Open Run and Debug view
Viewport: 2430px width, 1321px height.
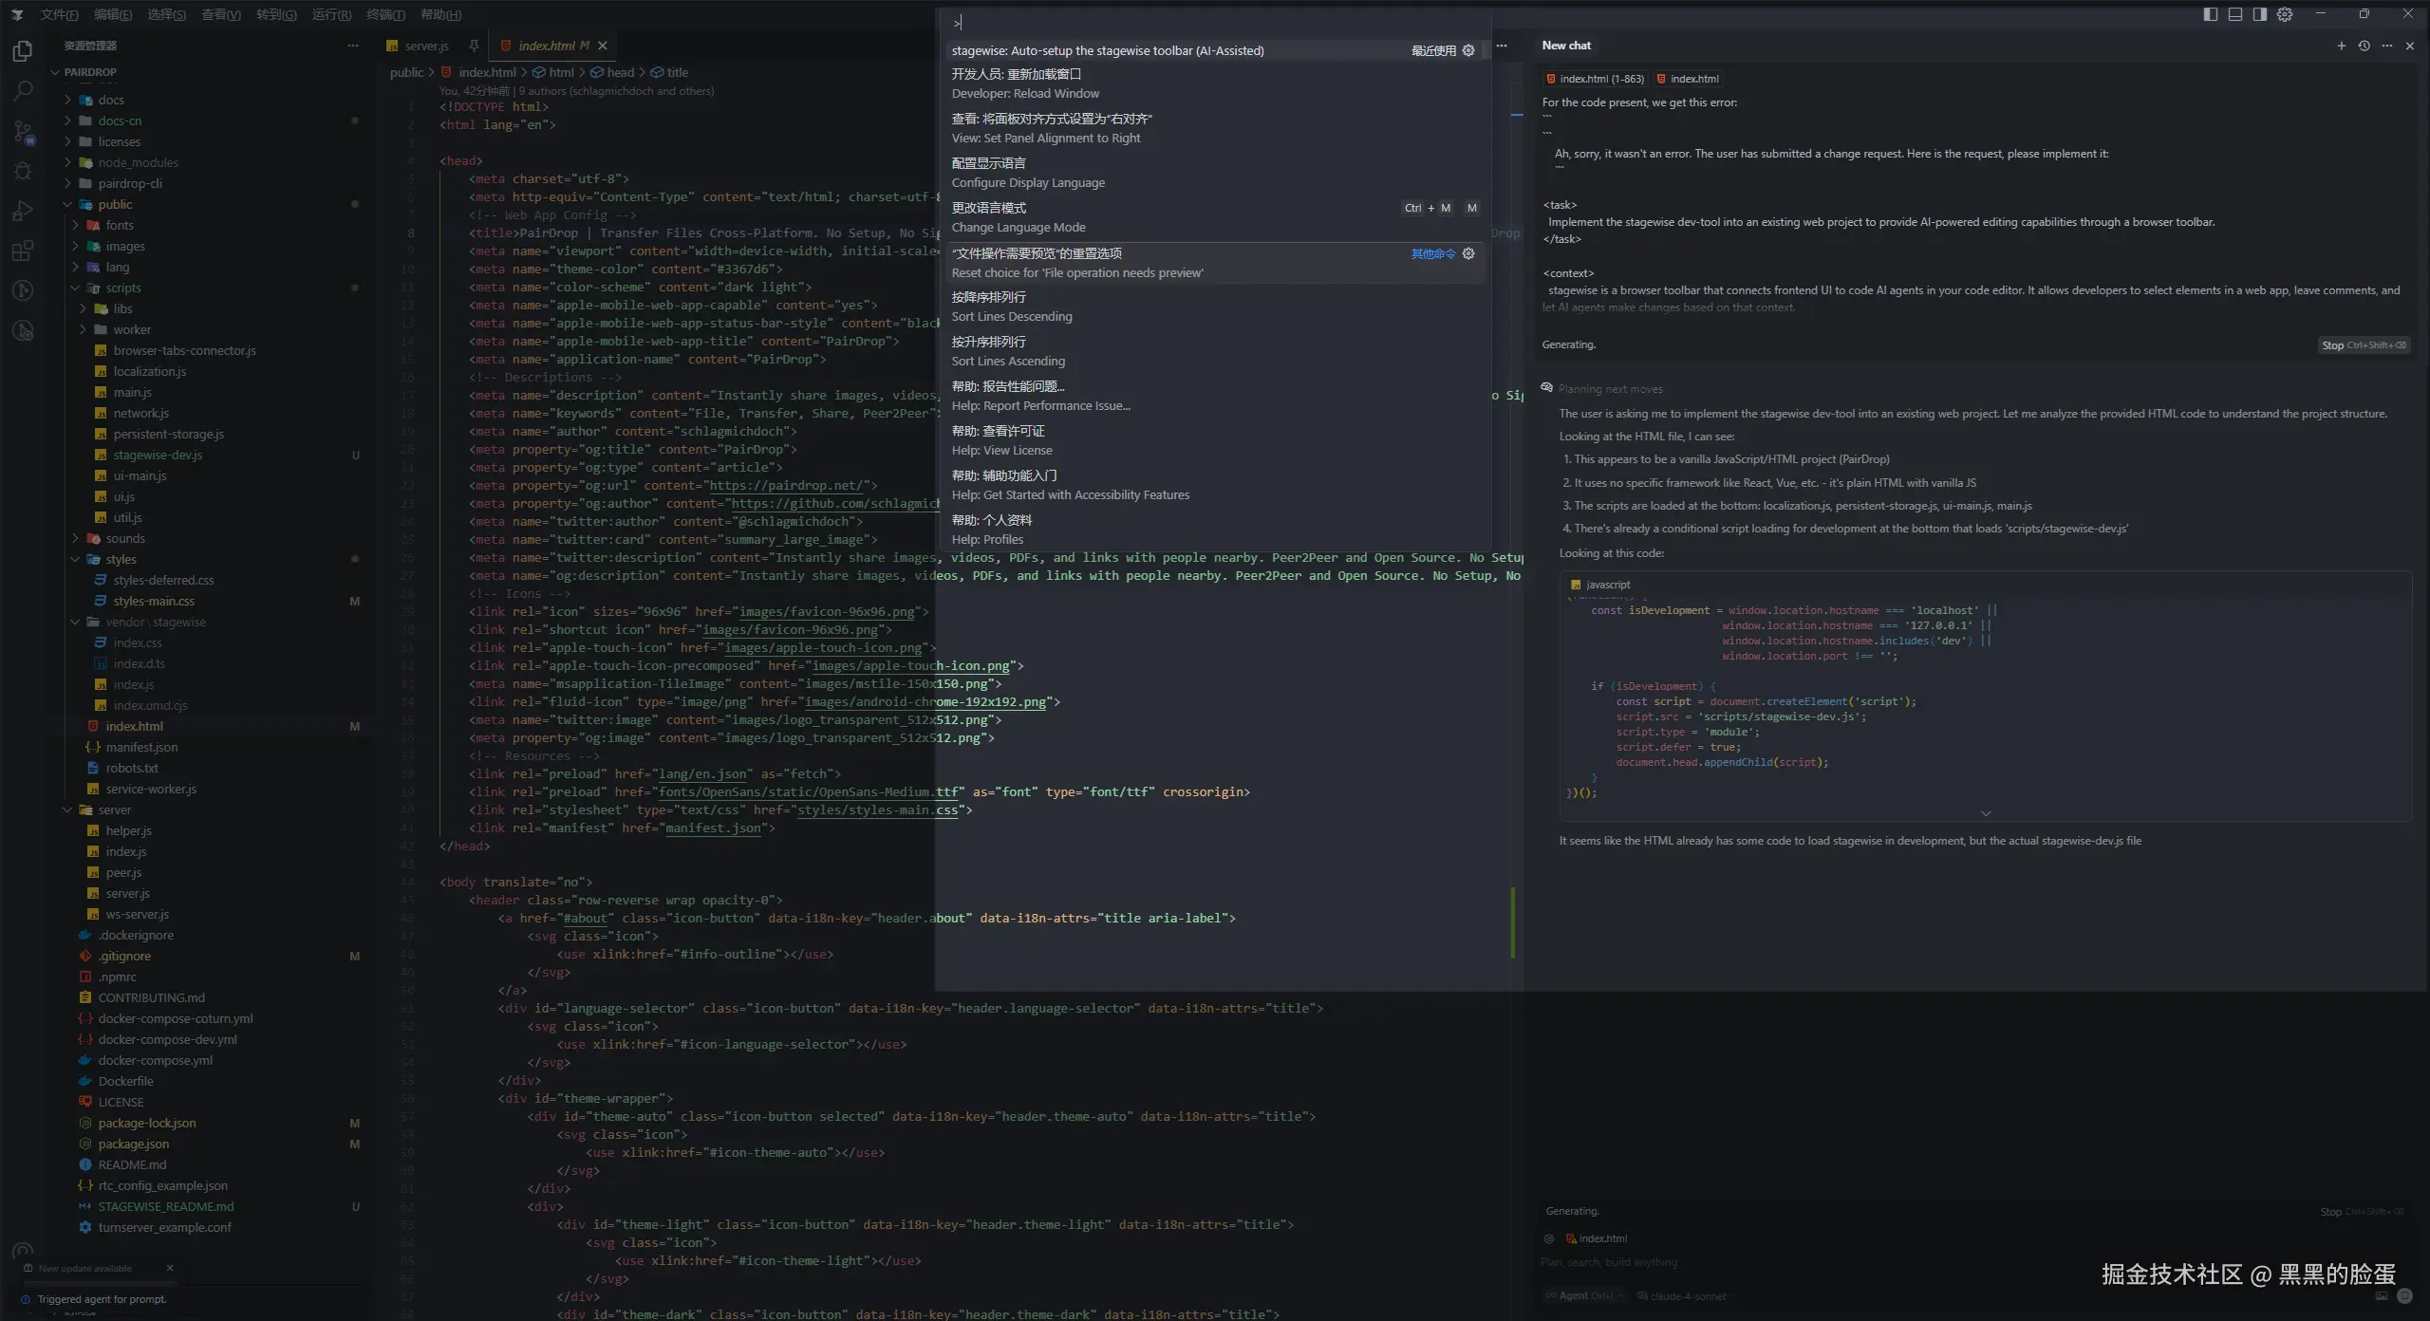(23, 211)
